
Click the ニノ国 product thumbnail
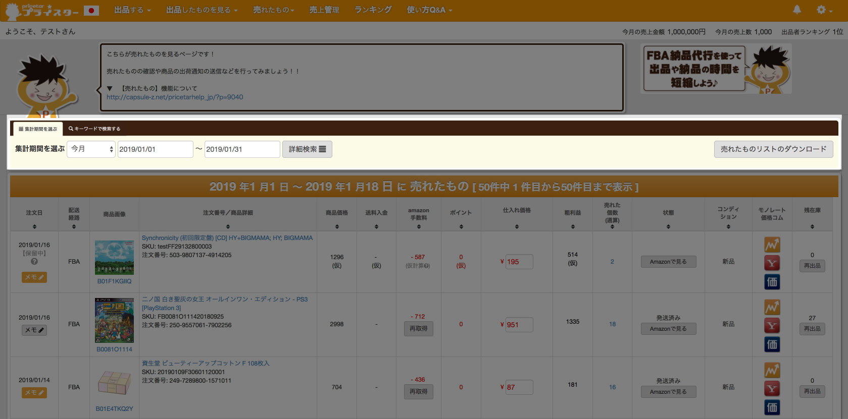point(114,321)
